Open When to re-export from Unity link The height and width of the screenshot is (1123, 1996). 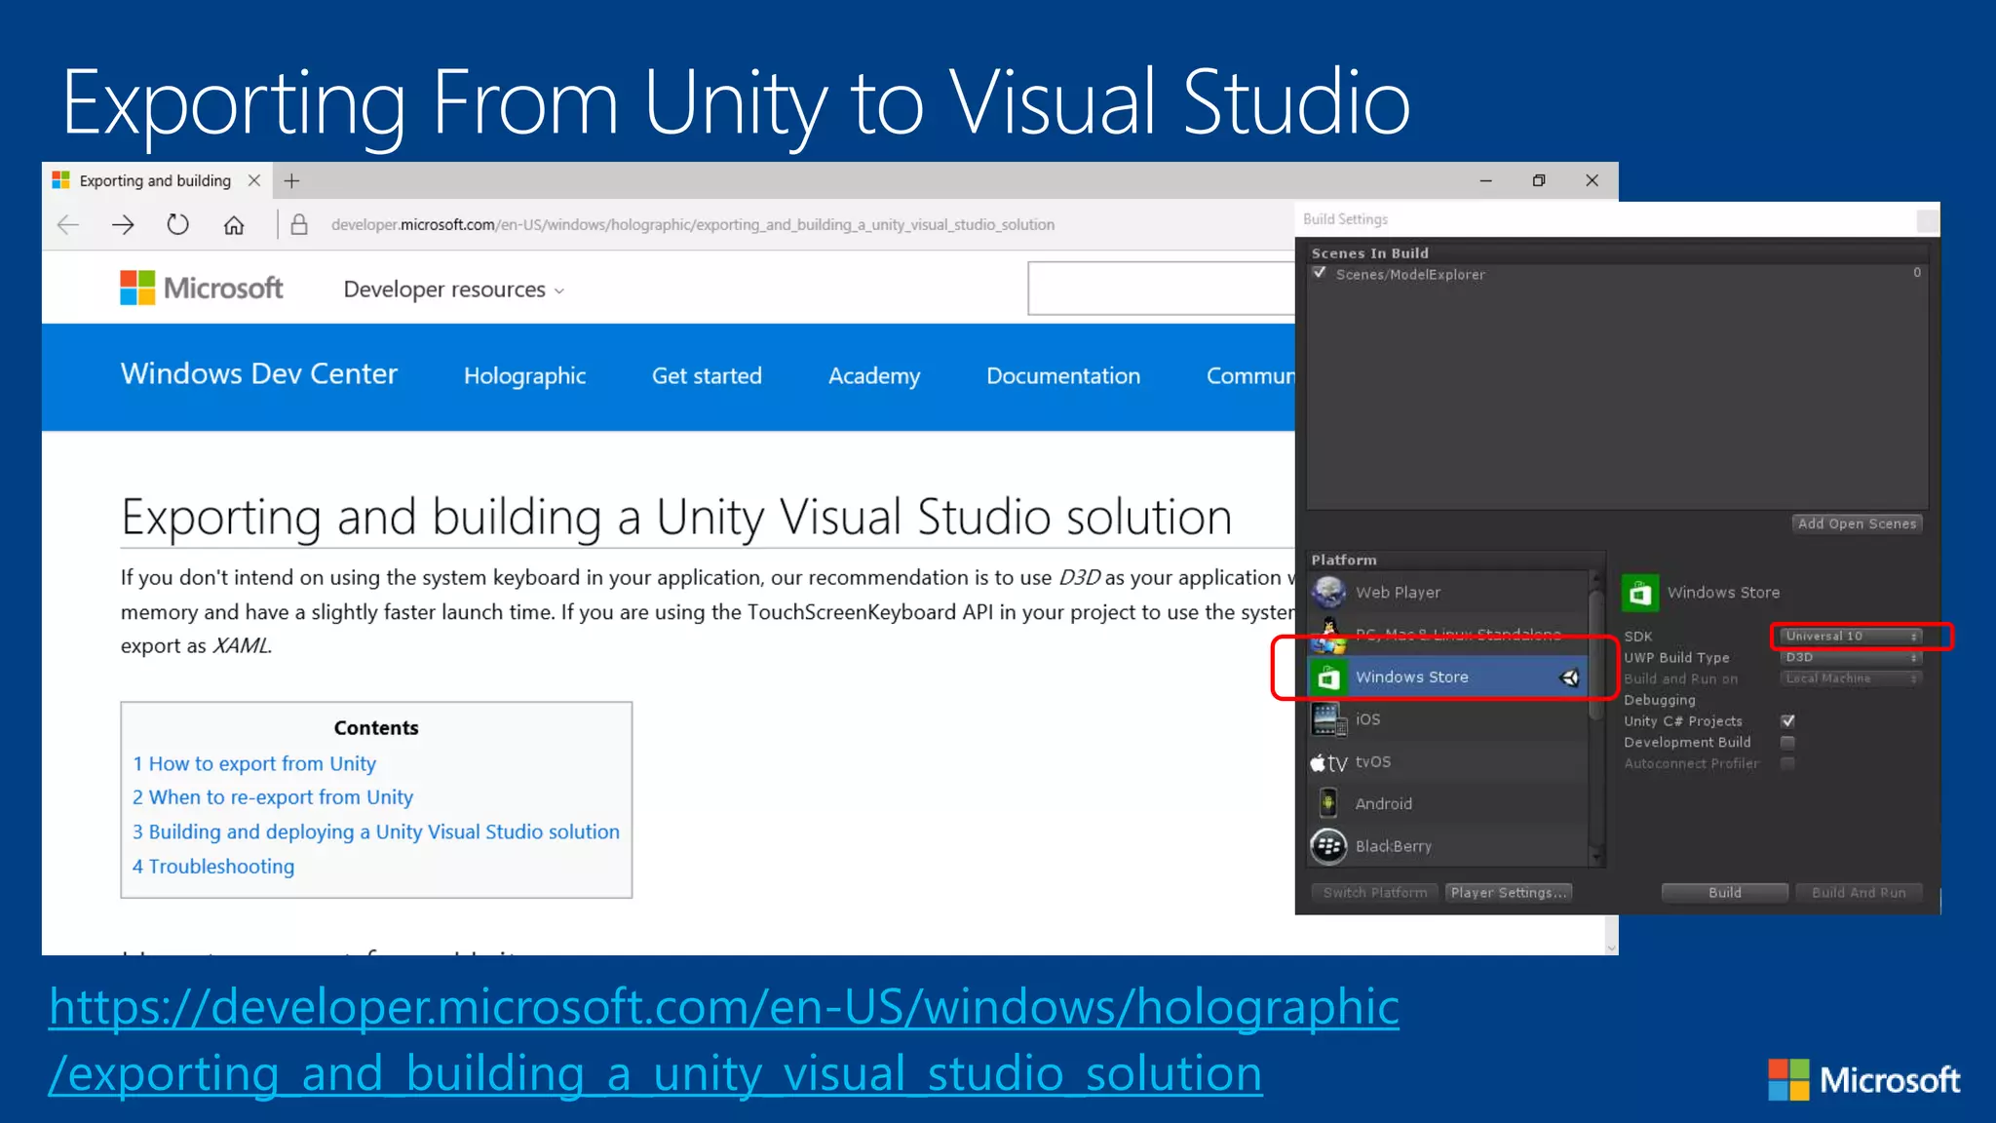(273, 797)
